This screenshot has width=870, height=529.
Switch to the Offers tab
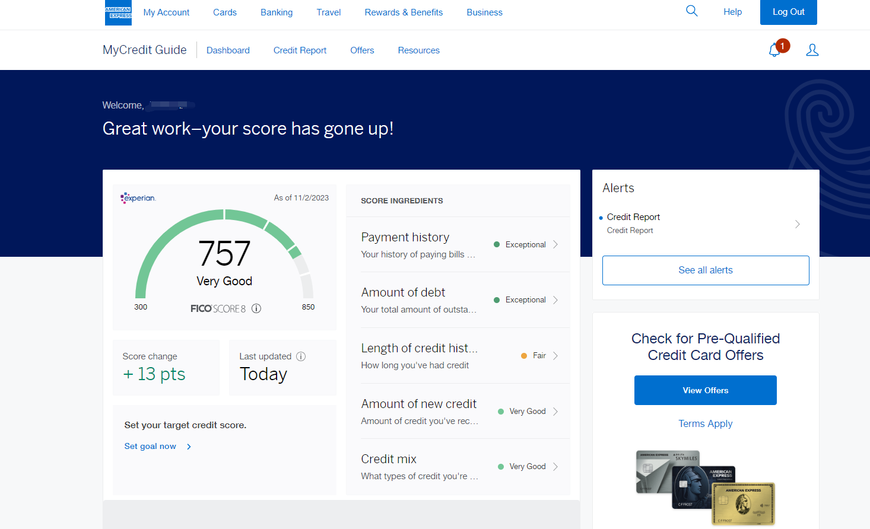362,50
